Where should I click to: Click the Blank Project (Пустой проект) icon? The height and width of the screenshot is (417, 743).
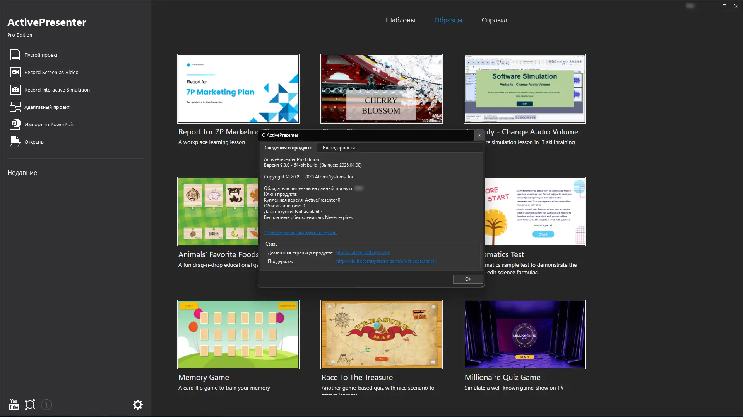[15, 55]
